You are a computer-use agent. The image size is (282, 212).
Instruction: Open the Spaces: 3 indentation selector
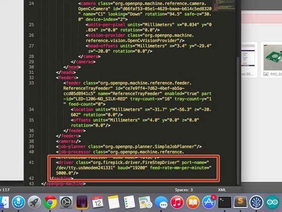(x=184, y=190)
